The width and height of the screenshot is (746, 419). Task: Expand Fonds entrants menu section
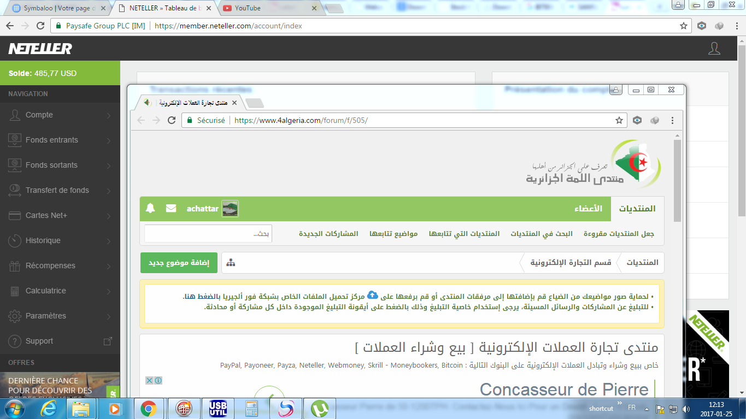click(x=60, y=140)
